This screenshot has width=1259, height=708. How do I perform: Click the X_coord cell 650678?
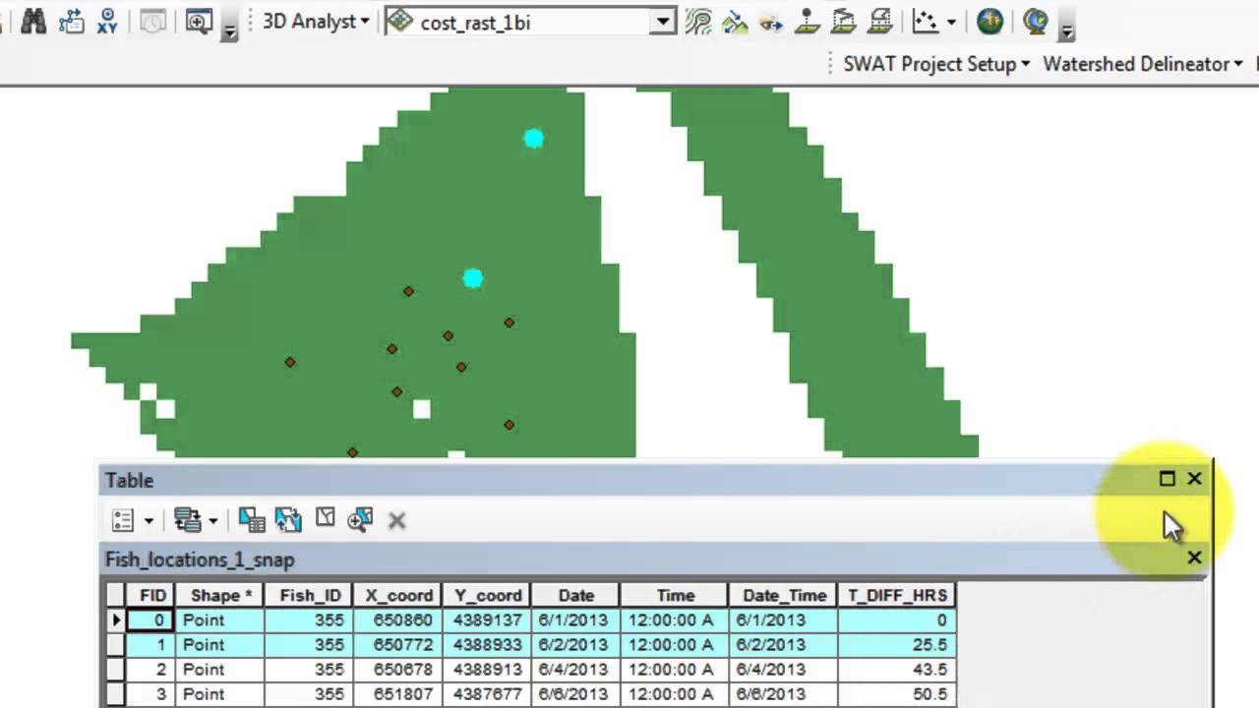pos(398,670)
